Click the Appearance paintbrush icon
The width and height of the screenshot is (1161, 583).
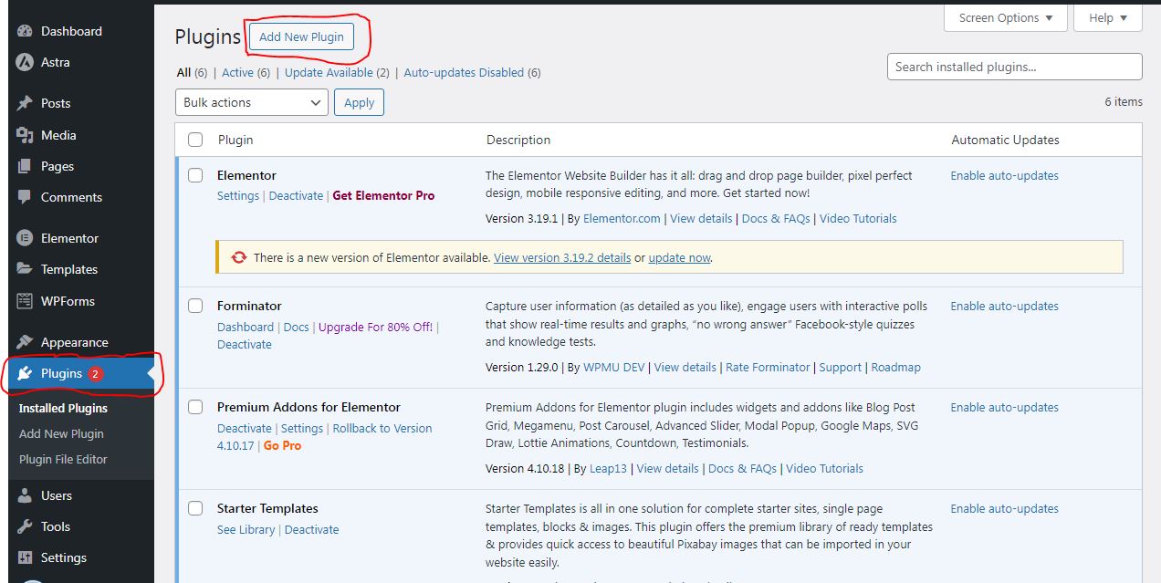point(25,342)
